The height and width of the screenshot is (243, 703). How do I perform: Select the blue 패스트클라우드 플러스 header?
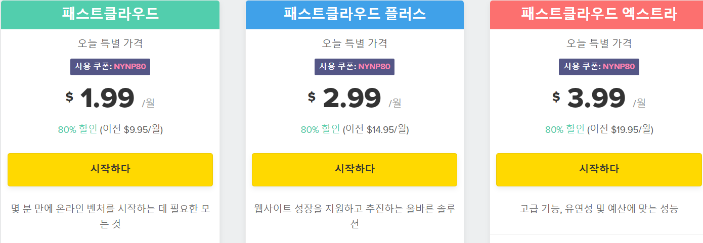[355, 14]
